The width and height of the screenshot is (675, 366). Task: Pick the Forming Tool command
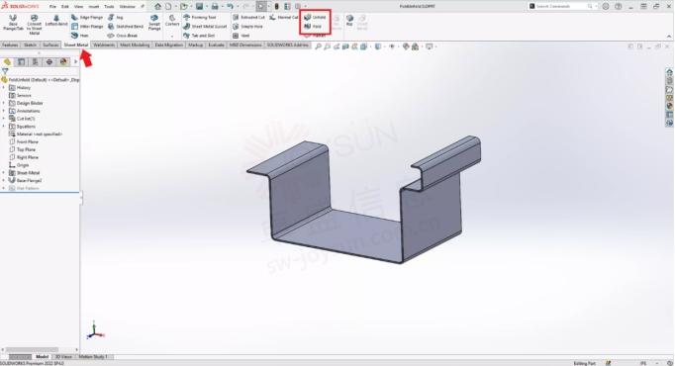pyautogui.click(x=200, y=17)
